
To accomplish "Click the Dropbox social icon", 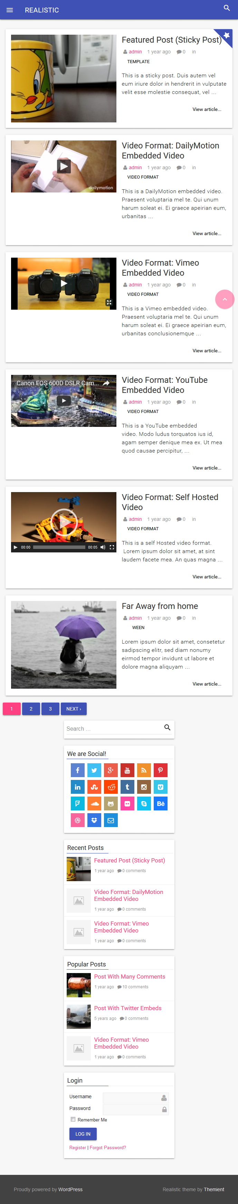I will coord(94,820).
